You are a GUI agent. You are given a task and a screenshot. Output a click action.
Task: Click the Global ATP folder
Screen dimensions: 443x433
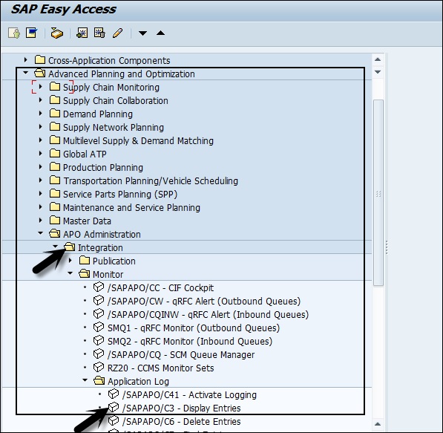tap(85, 154)
